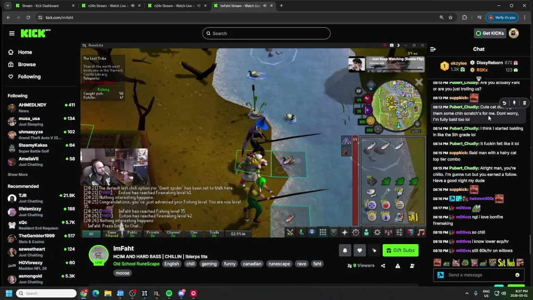
Task: Click the moose tag
Action: point(122,273)
